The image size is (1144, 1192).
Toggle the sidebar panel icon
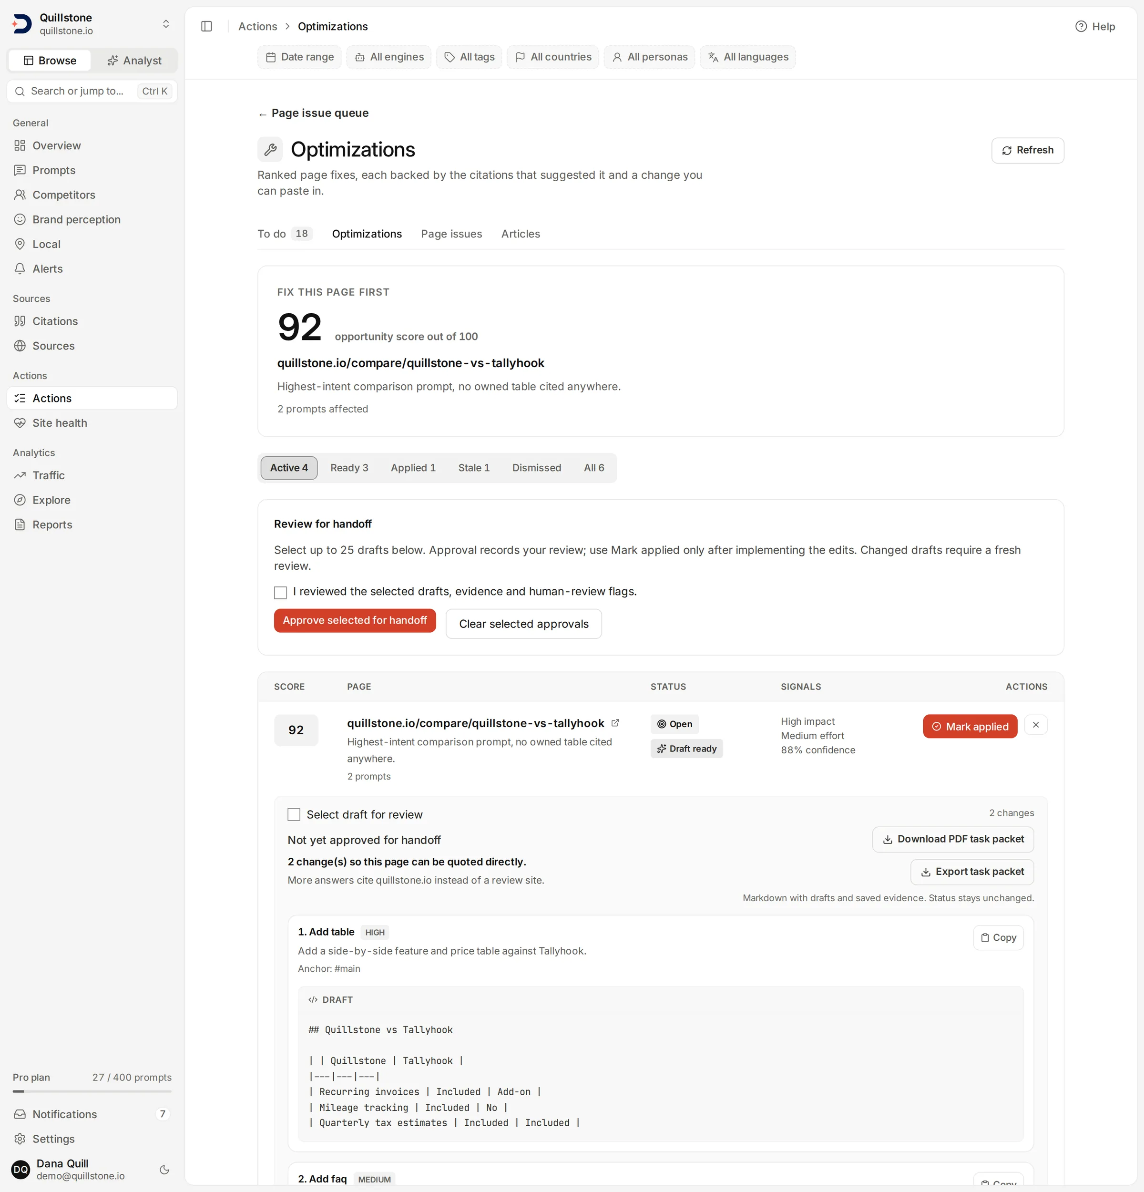207,26
